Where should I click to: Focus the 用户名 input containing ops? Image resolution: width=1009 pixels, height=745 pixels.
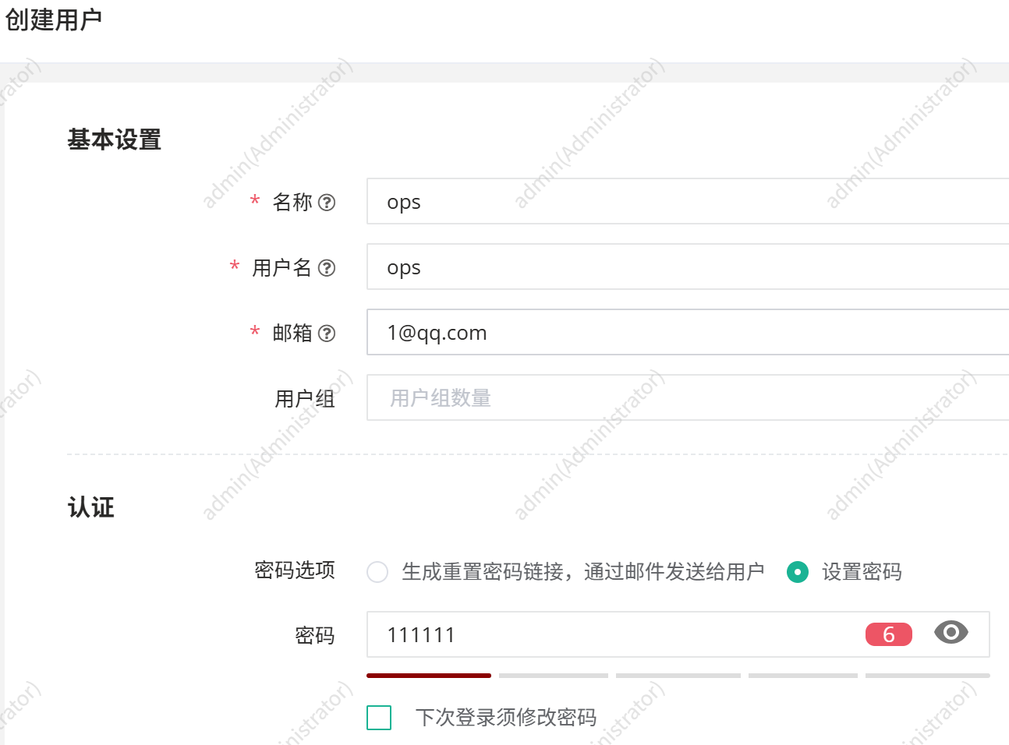[688, 267]
